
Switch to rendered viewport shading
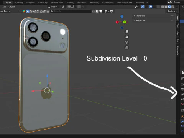point(172,7)
